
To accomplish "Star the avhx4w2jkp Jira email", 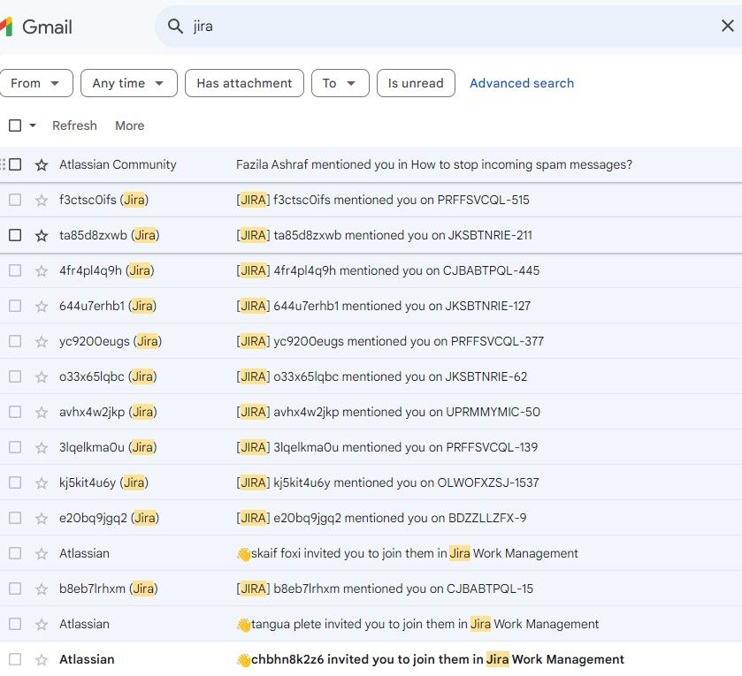I will pos(42,412).
